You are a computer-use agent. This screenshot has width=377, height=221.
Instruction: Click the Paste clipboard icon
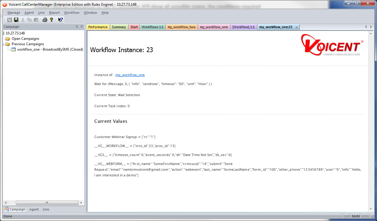36,20
